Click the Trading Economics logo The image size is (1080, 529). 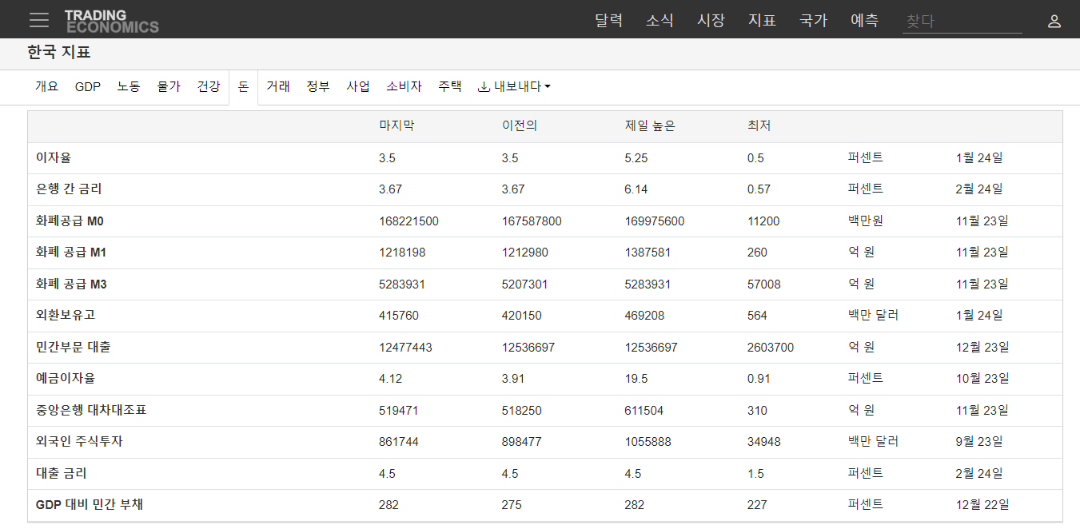(112, 21)
